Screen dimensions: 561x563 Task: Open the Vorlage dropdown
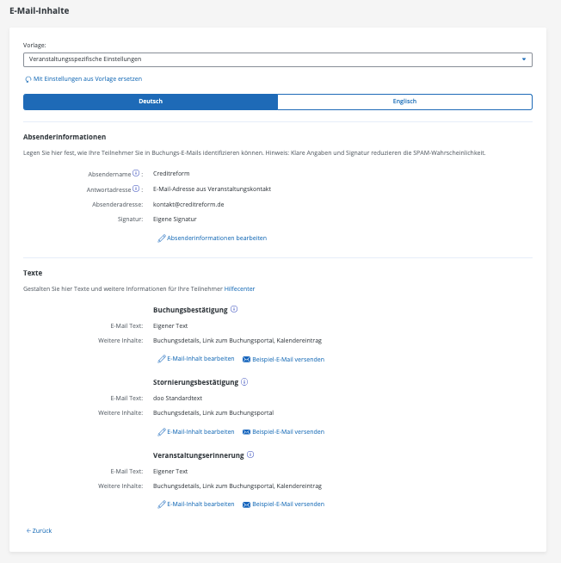277,59
